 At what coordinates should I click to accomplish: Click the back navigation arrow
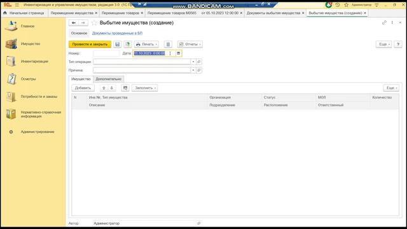click(x=74, y=23)
